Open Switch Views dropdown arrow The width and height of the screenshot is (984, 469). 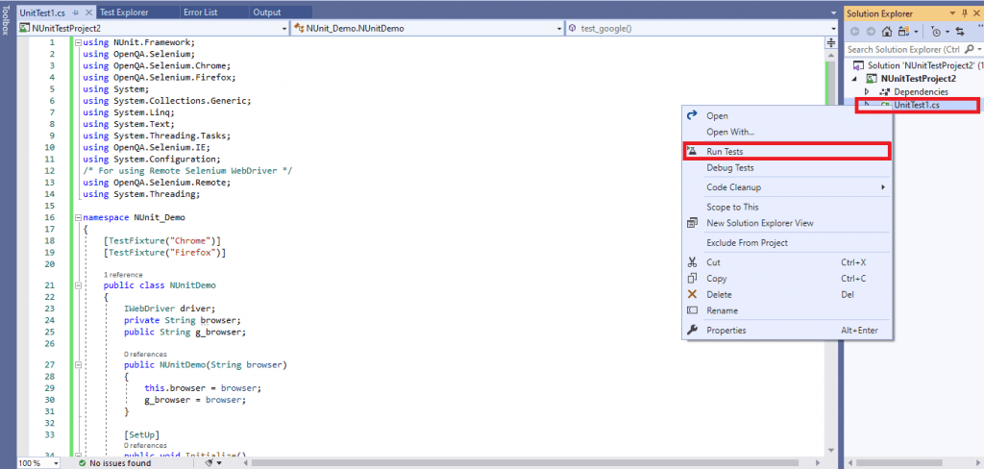pyautogui.click(x=915, y=32)
